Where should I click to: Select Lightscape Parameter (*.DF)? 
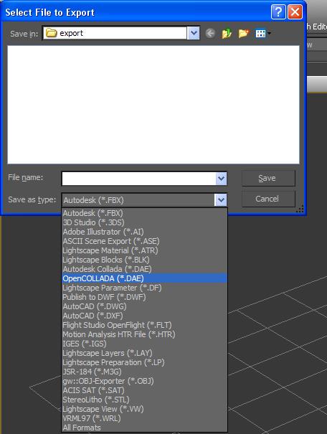coord(144,288)
